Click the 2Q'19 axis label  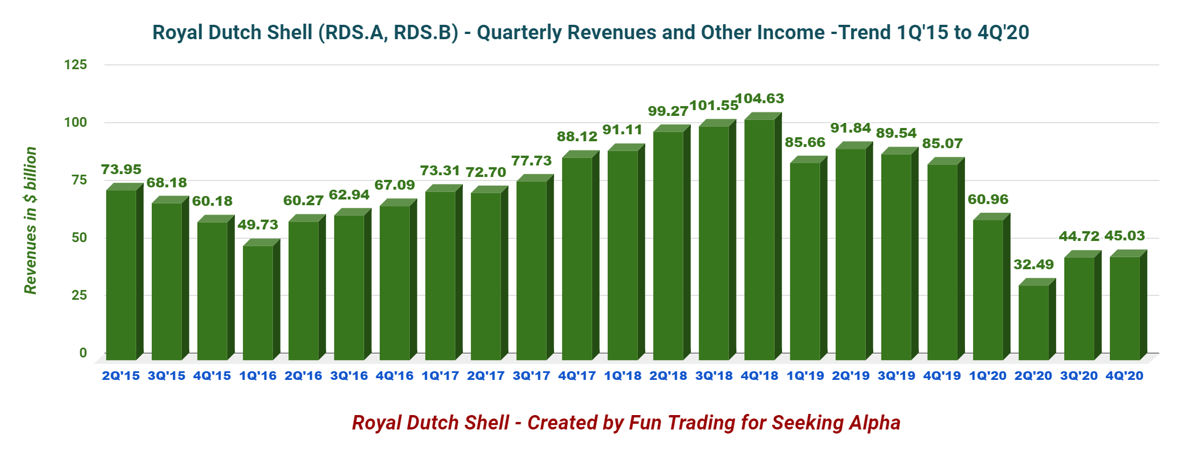point(851,376)
